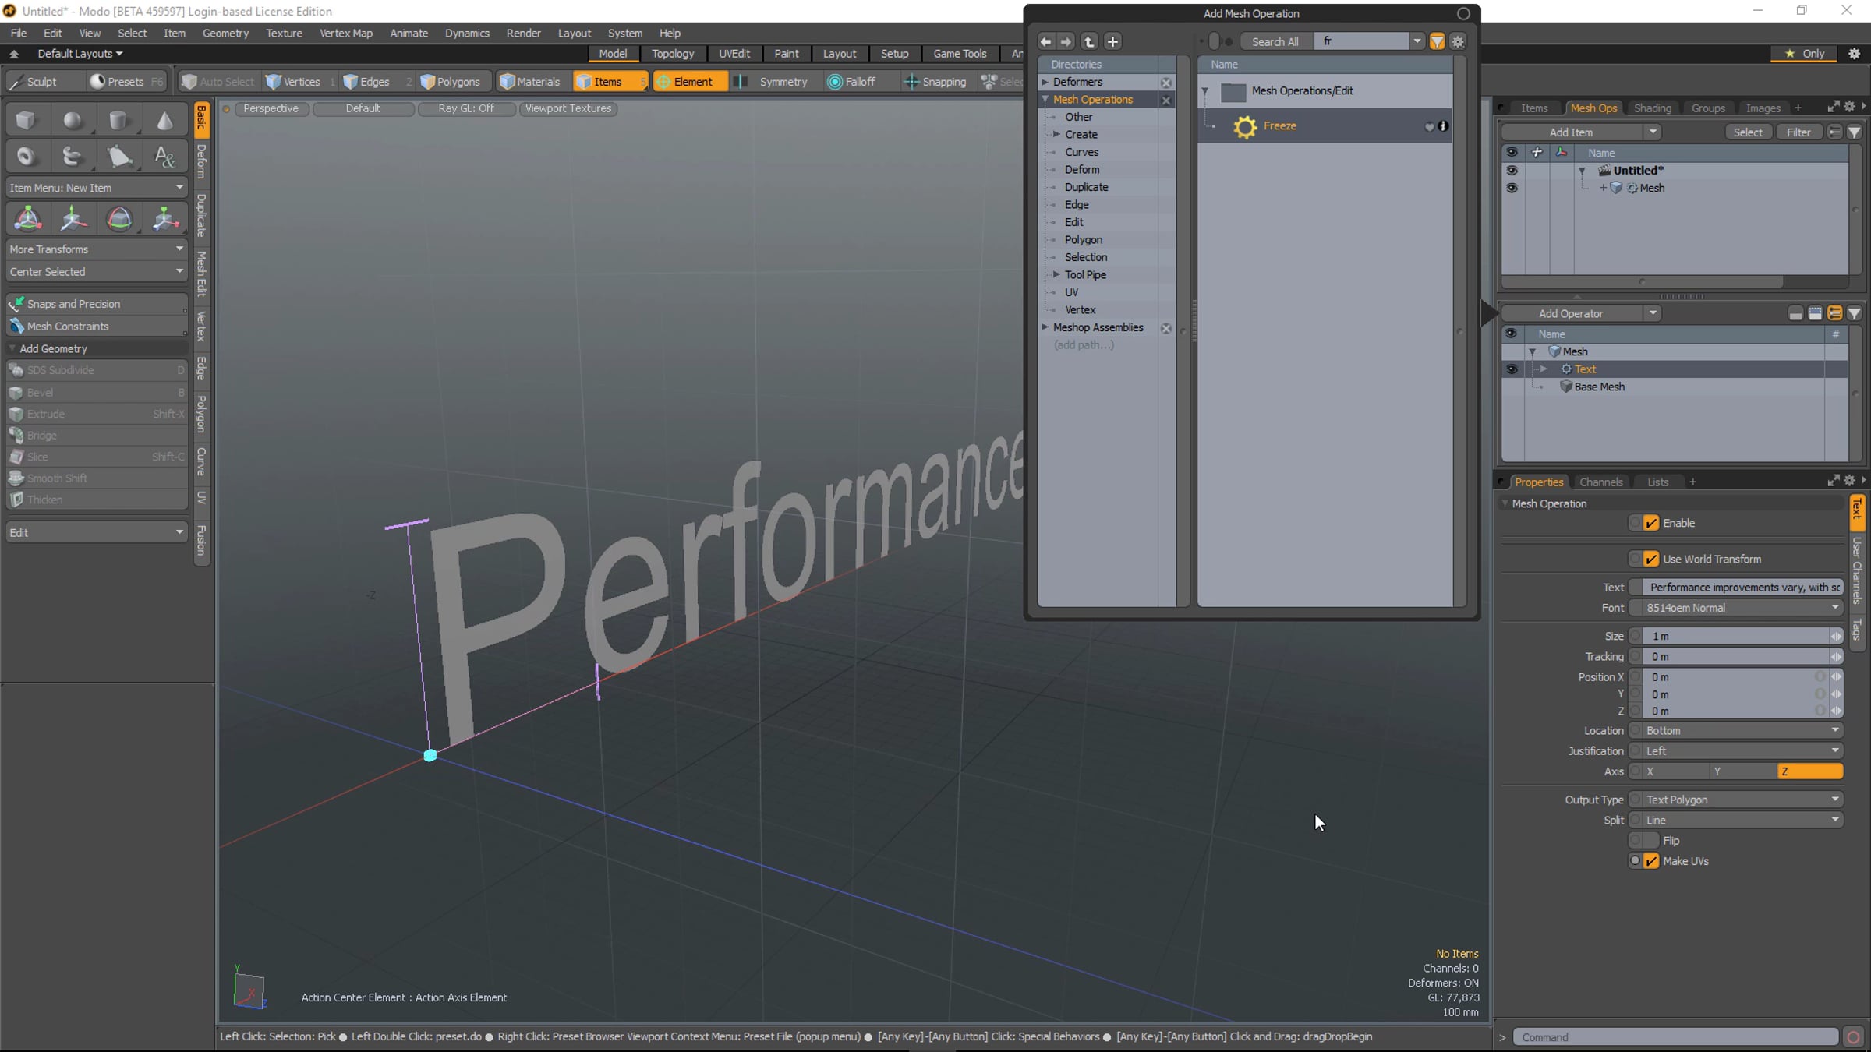Select the sphere primitive tool icon

click(x=73, y=121)
